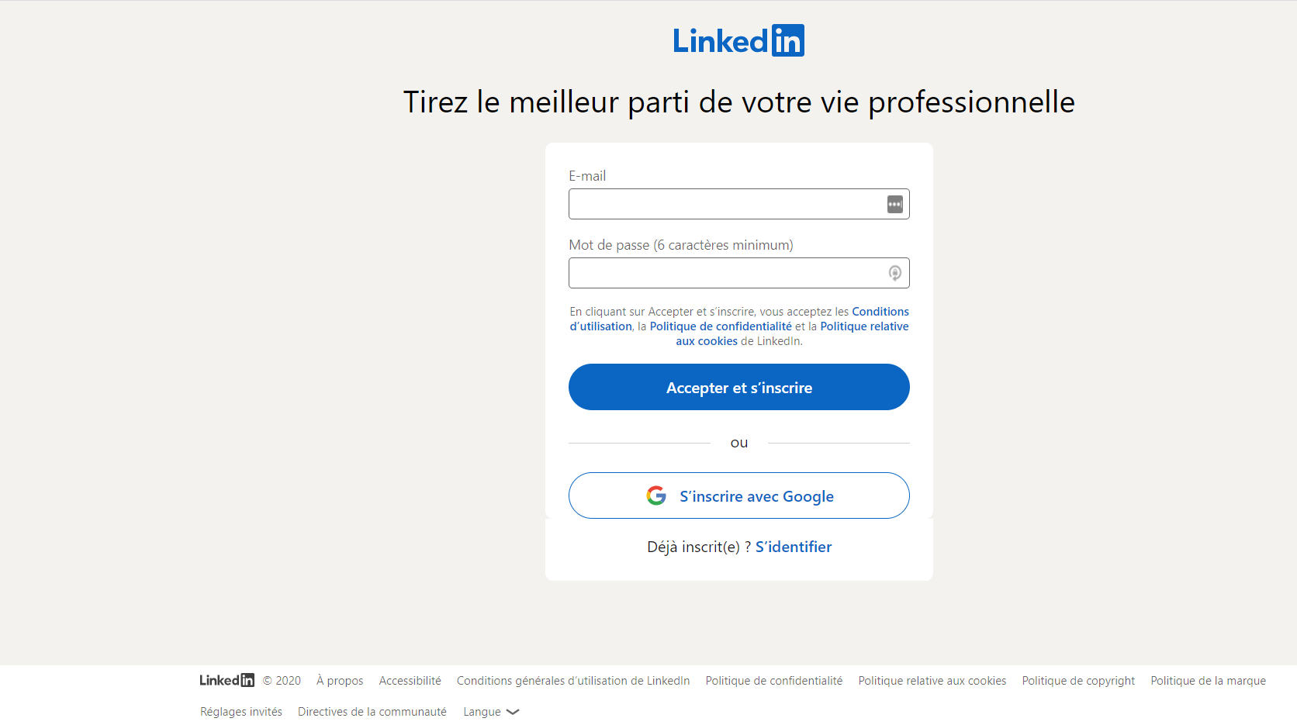This screenshot has height=725, width=1297.
Task: Open Directives de la communauté footer link
Action: 372,712
